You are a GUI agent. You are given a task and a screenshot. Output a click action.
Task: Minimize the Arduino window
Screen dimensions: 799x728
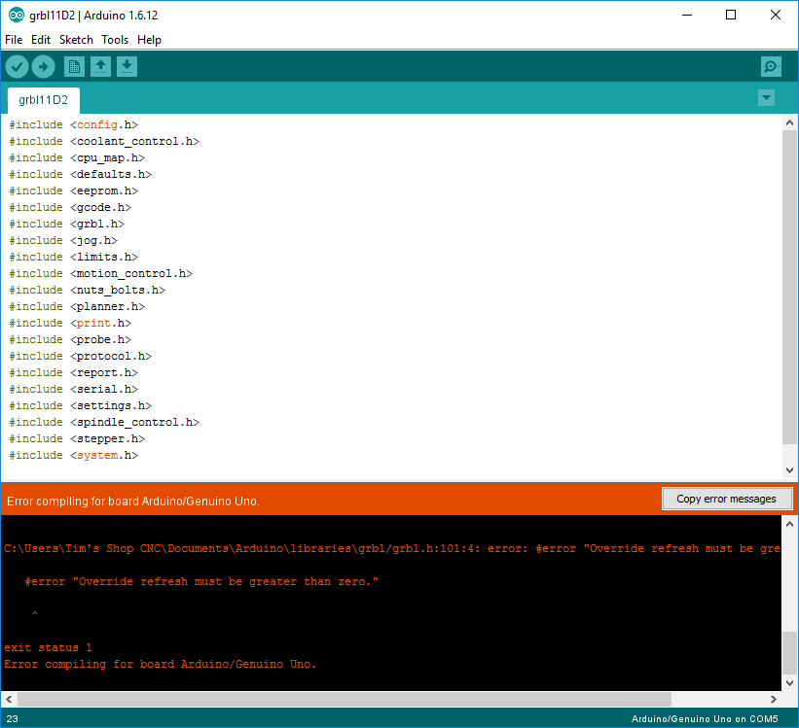[x=687, y=16]
